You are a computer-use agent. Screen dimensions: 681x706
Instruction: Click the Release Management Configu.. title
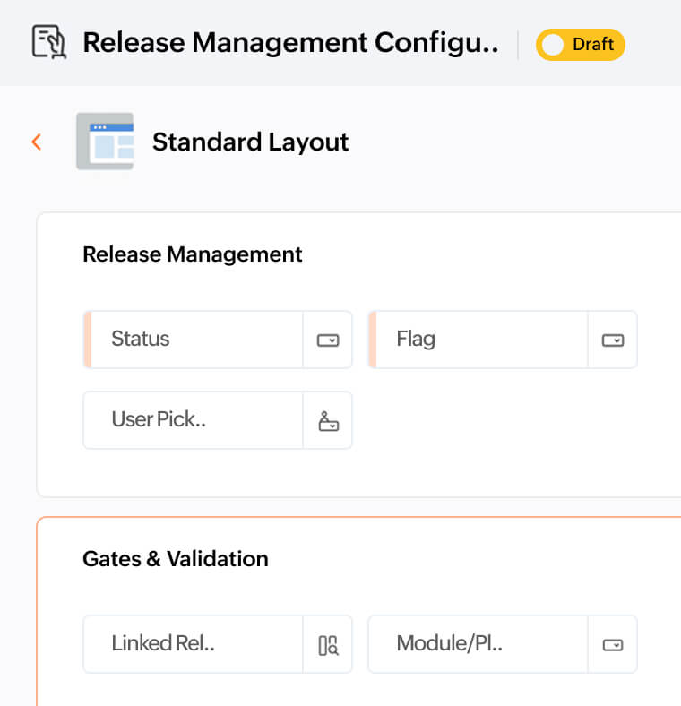tap(291, 43)
